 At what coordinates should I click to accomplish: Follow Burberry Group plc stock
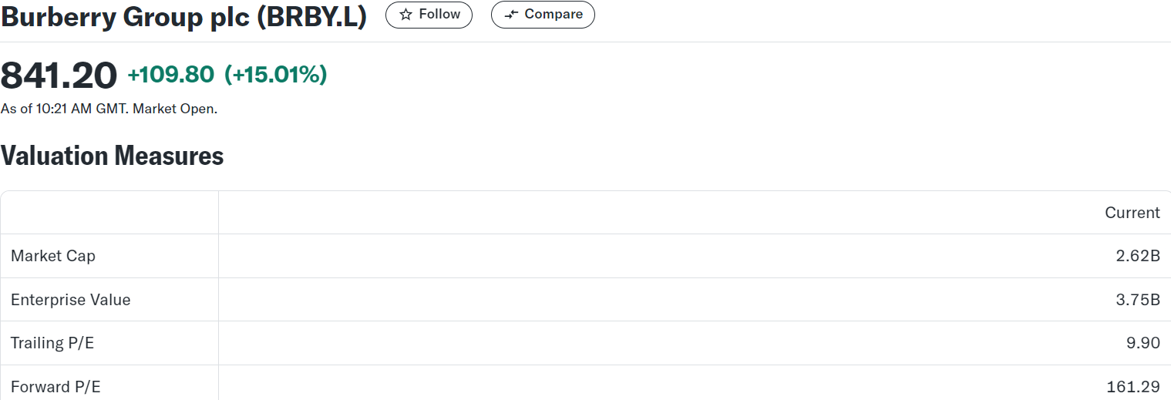tap(429, 15)
